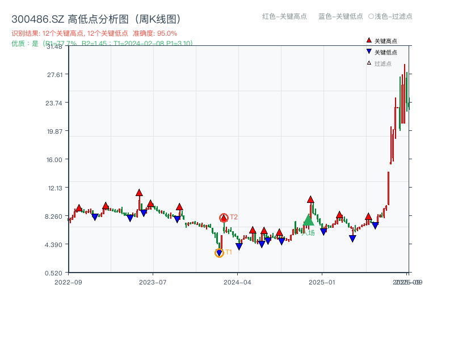The image size is (454, 340).
Task: Click the red 关键高点 triangle in legend
Action: point(369,40)
